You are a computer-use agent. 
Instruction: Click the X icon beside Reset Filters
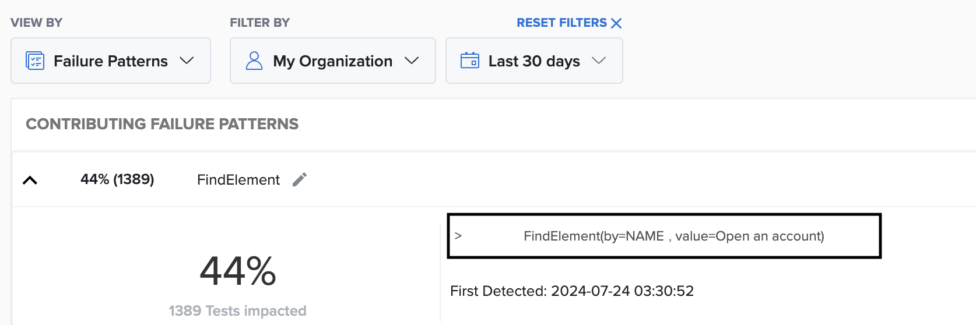(616, 23)
